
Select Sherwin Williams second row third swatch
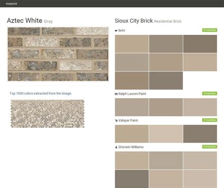point(200,179)
